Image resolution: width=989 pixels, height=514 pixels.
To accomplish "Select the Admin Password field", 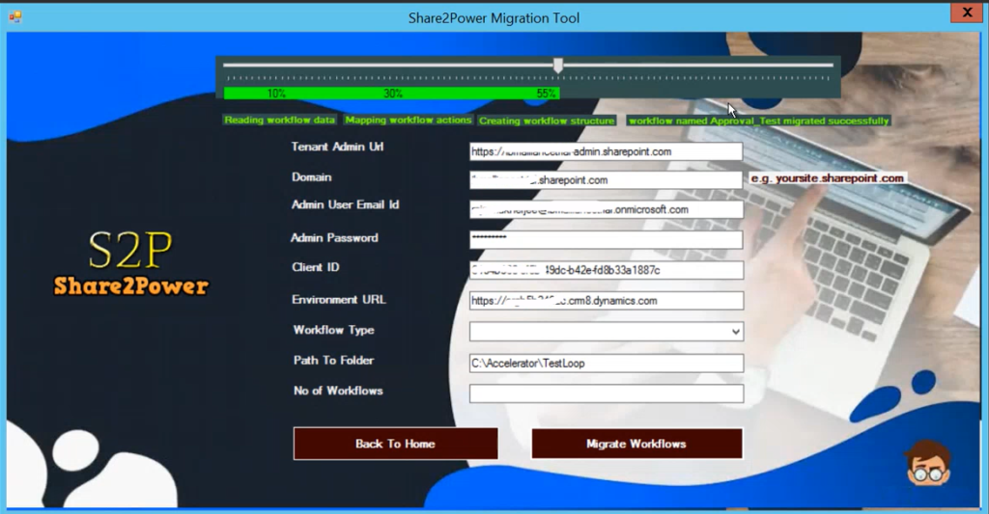I will pyautogui.click(x=607, y=239).
